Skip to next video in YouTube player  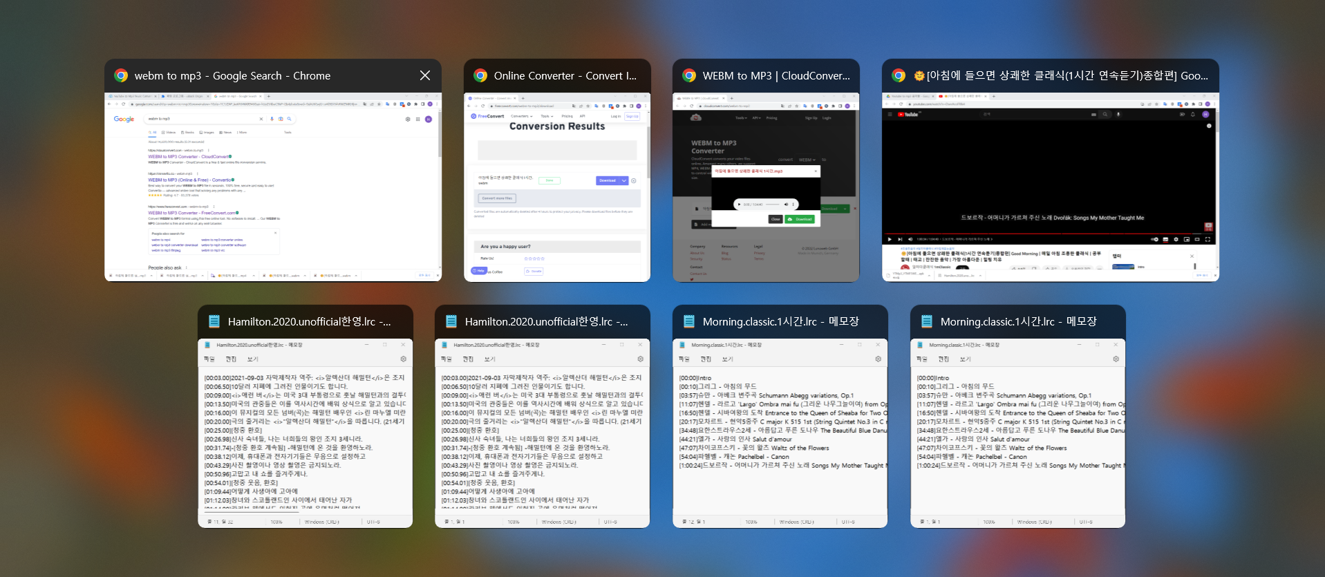click(x=900, y=239)
